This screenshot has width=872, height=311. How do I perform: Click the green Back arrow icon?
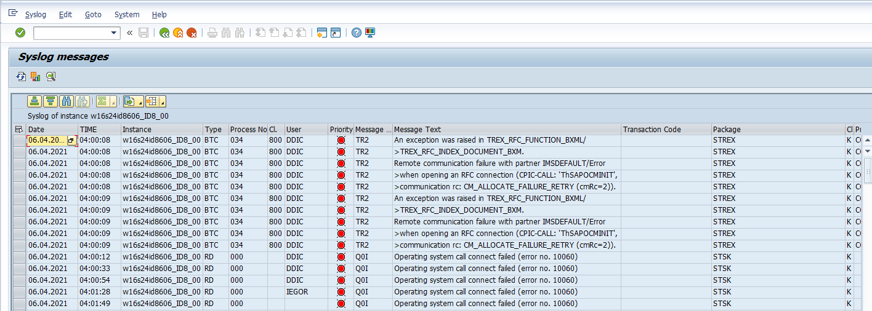164,33
